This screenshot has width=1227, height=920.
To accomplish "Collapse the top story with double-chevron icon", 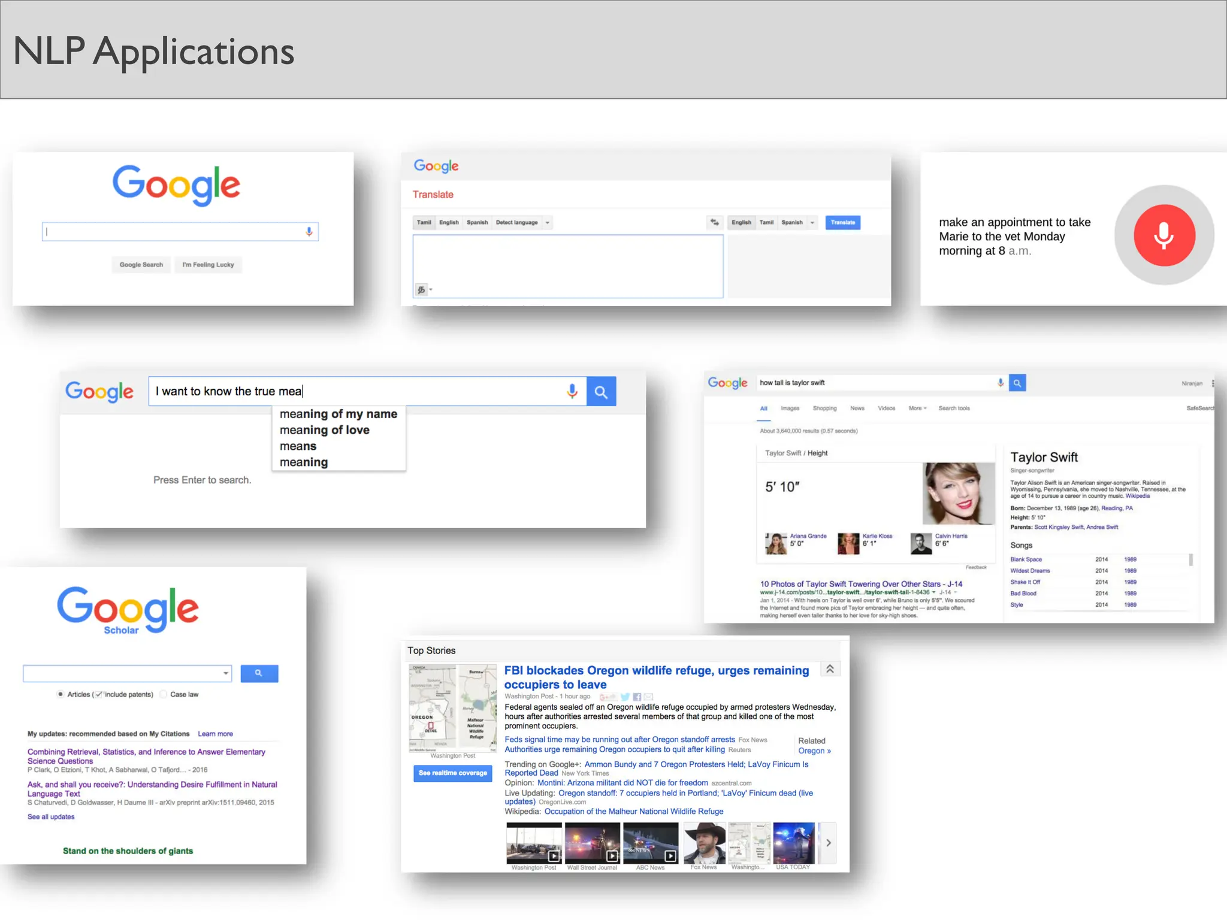I will [x=830, y=669].
